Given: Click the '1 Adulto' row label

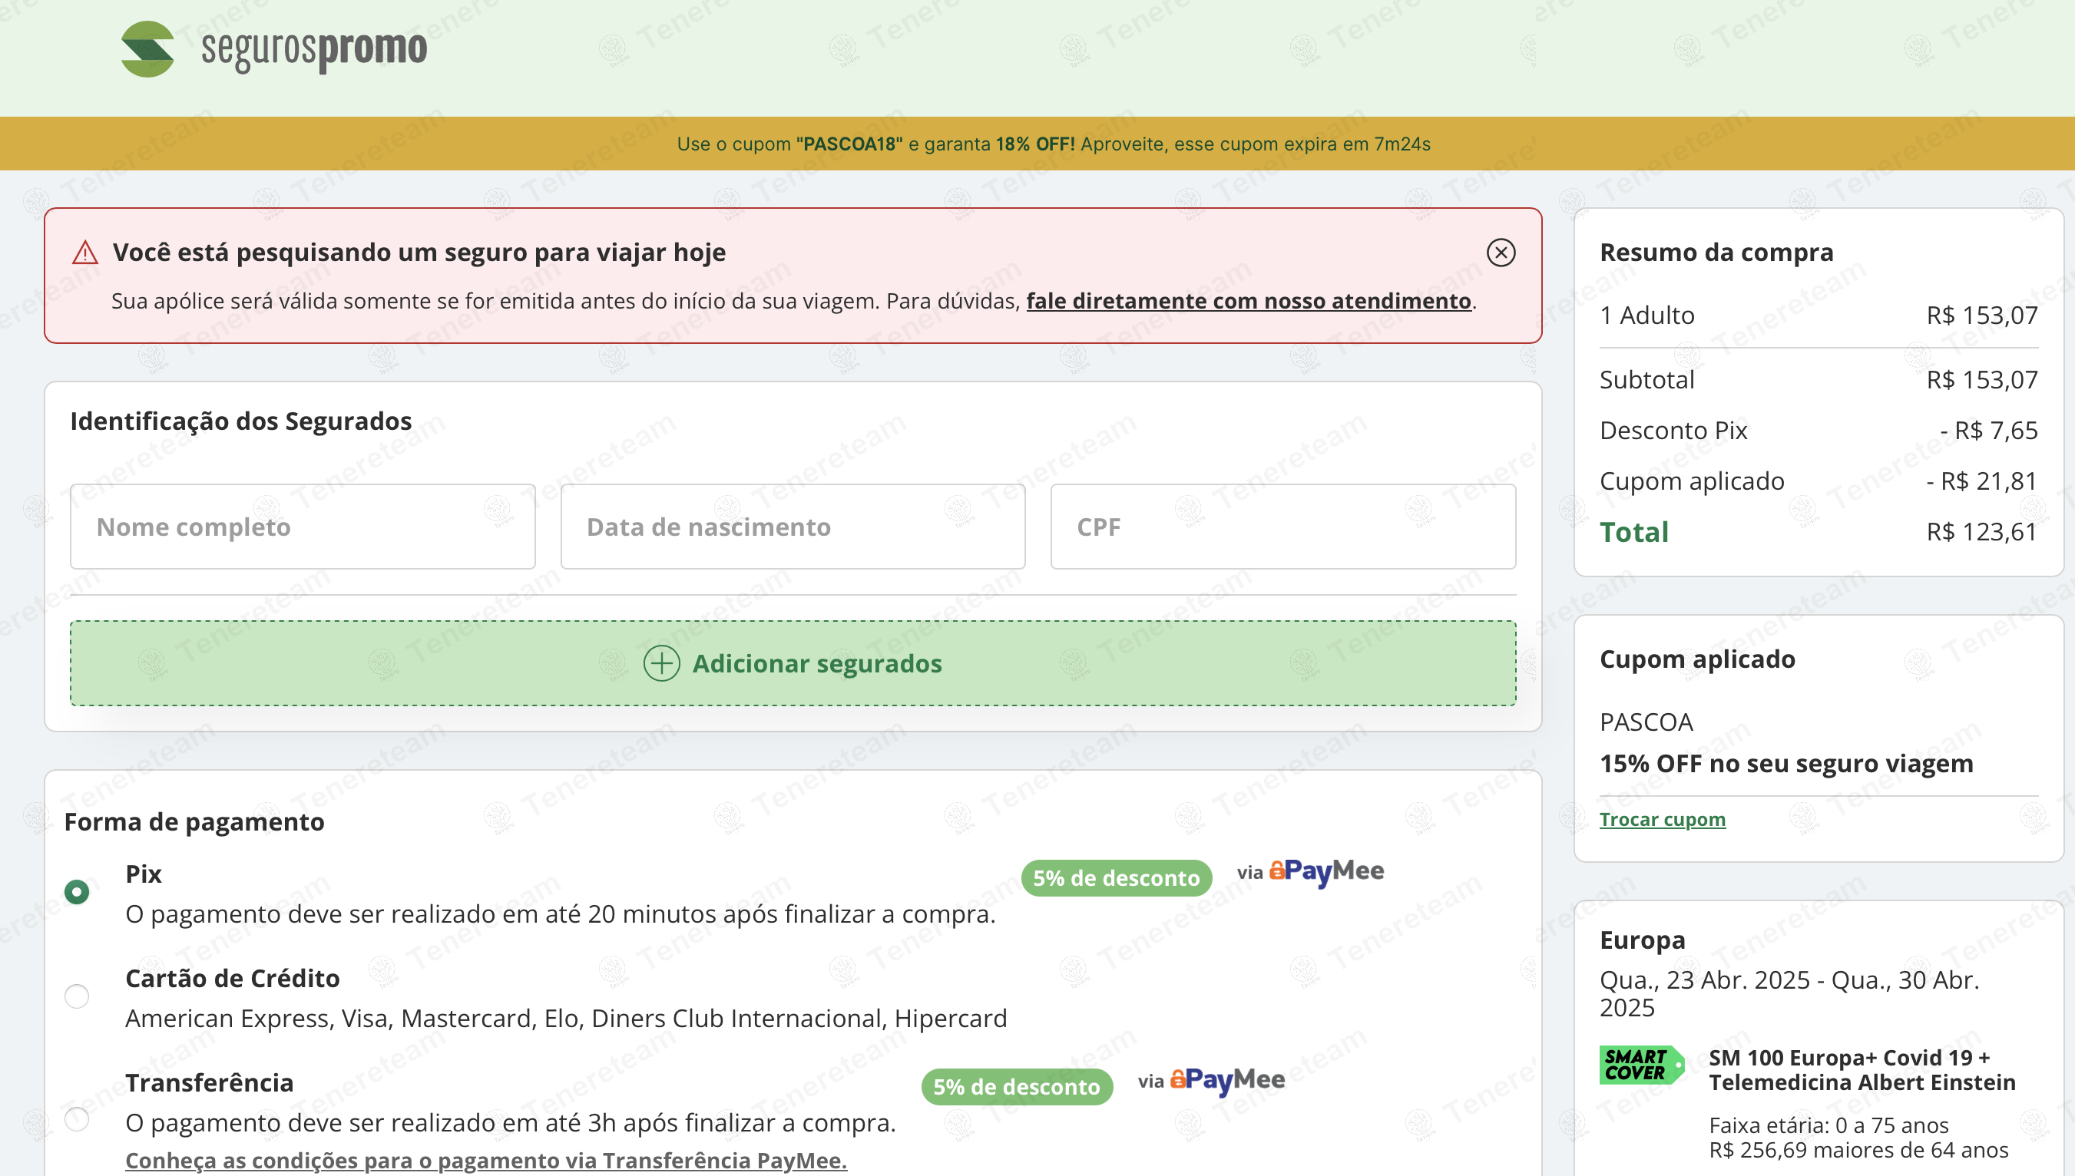Looking at the screenshot, I should 1646,315.
